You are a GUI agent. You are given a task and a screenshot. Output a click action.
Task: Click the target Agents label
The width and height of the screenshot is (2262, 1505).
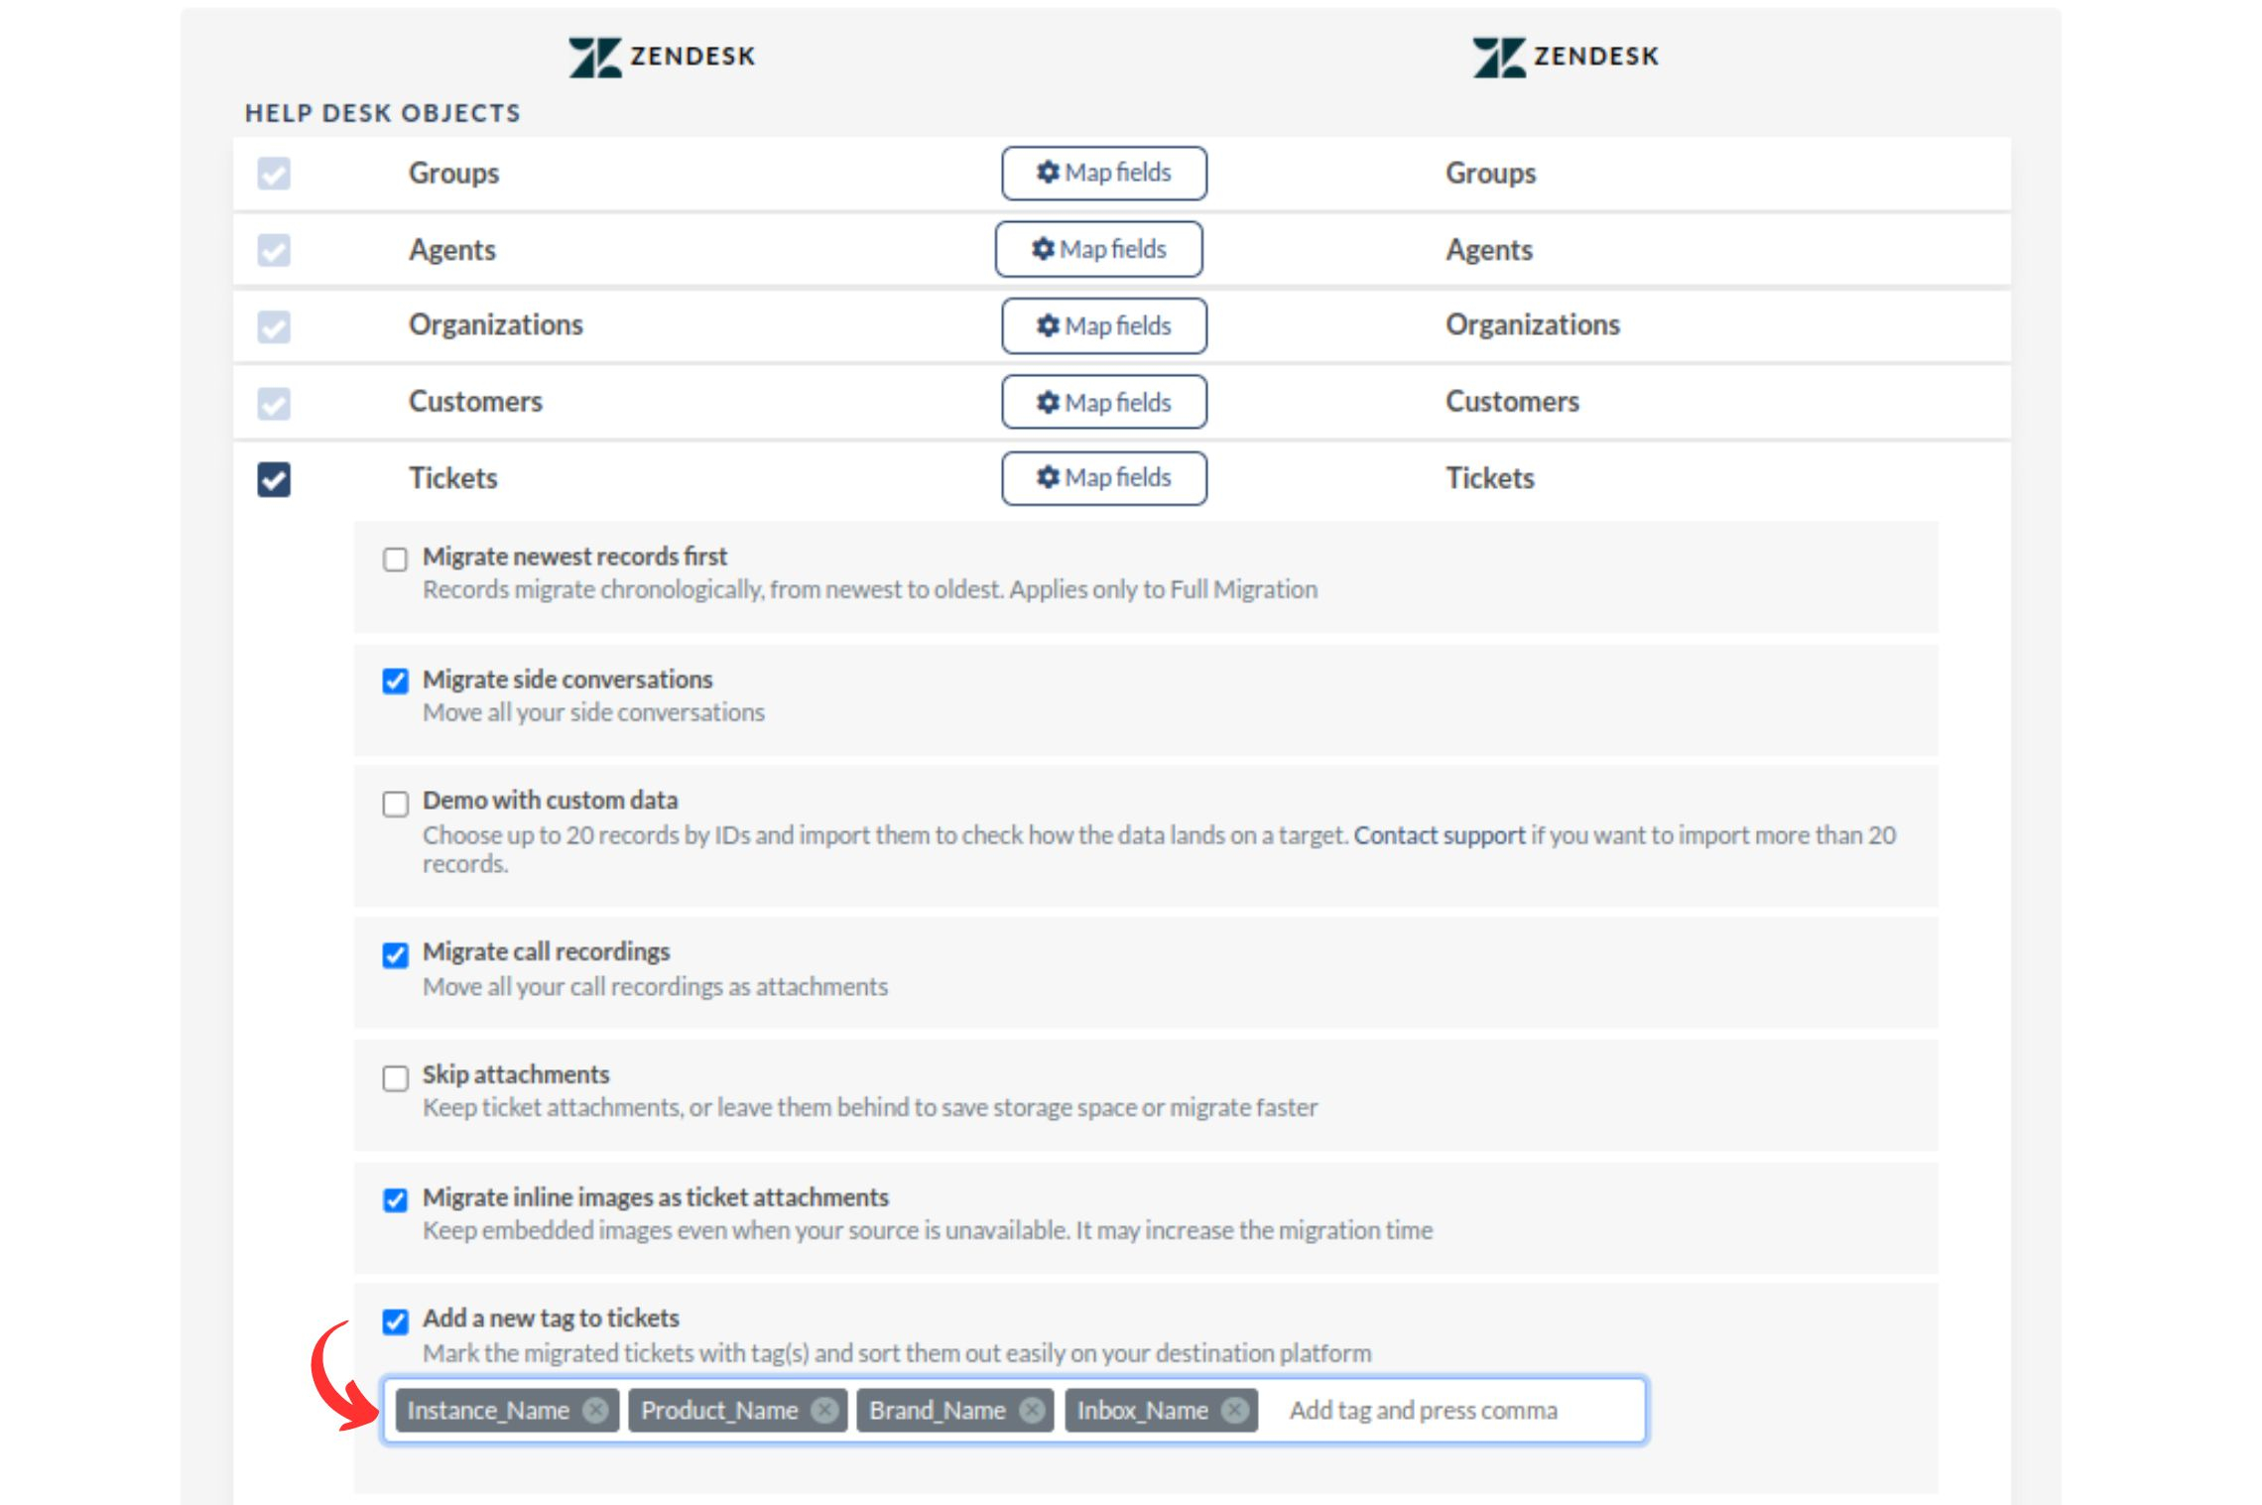(x=1489, y=250)
